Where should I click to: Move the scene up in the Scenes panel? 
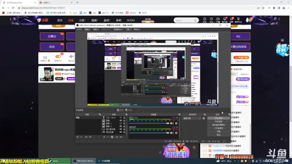coord(86,137)
